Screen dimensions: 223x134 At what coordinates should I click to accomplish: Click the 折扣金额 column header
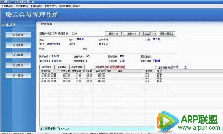click(x=88, y=71)
